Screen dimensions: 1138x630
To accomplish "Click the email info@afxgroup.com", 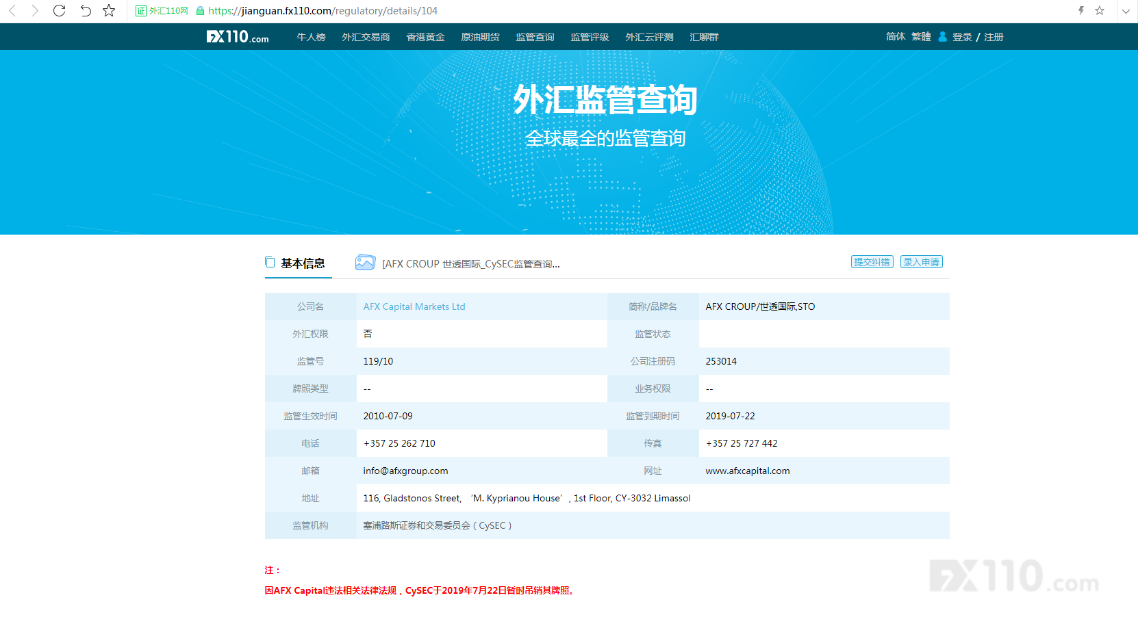I will (405, 471).
